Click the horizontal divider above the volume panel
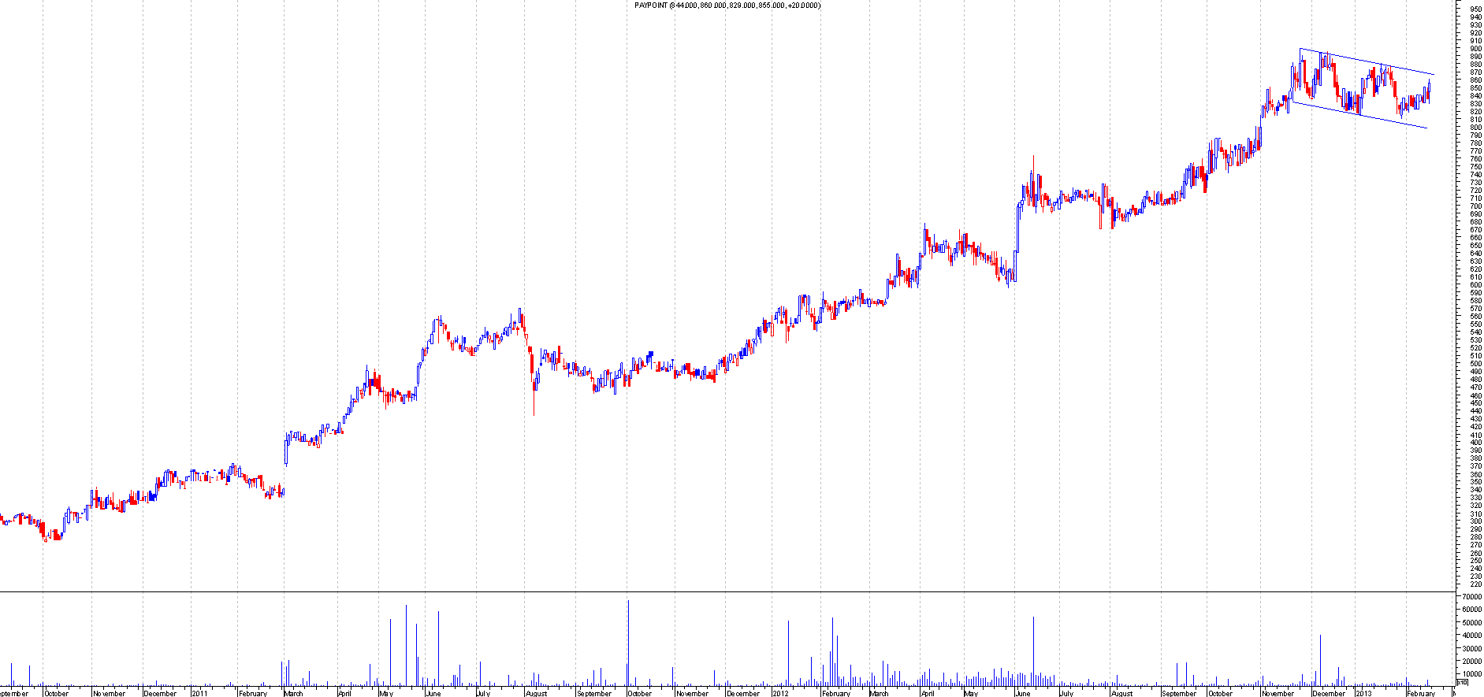The width and height of the screenshot is (1484, 697). [725, 591]
